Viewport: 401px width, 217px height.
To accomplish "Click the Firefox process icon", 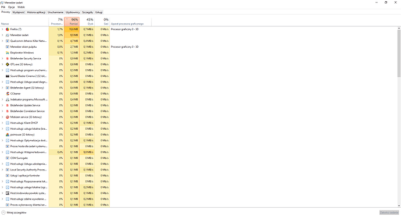I will click(x=8, y=29).
